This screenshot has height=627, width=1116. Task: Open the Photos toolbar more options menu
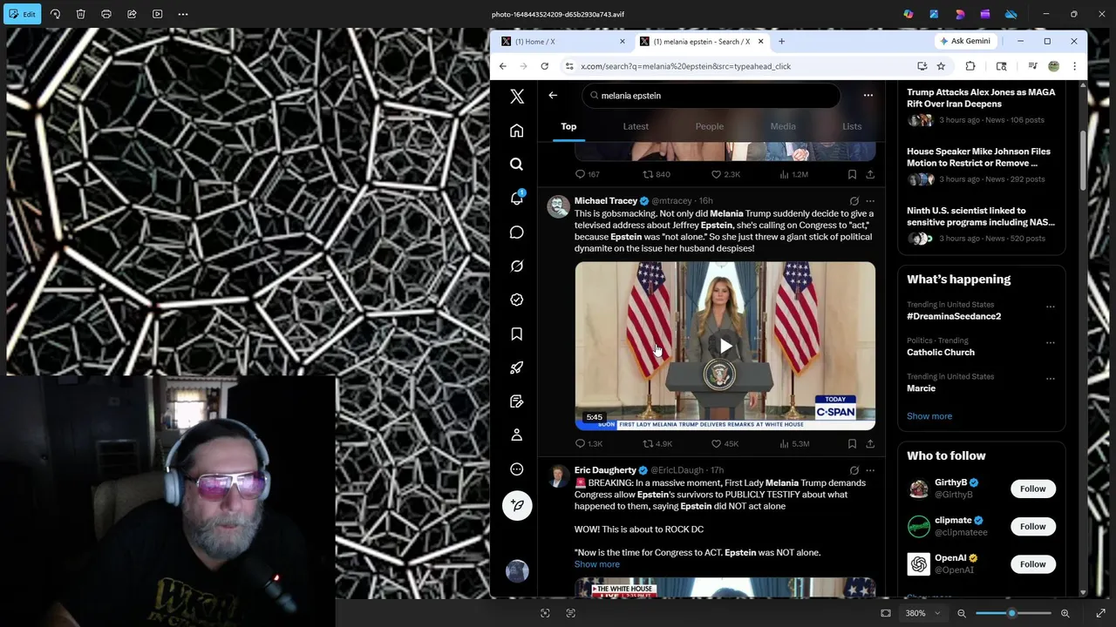[x=183, y=14]
